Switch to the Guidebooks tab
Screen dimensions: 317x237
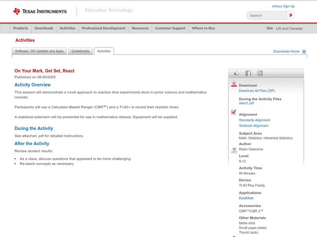tap(80, 51)
